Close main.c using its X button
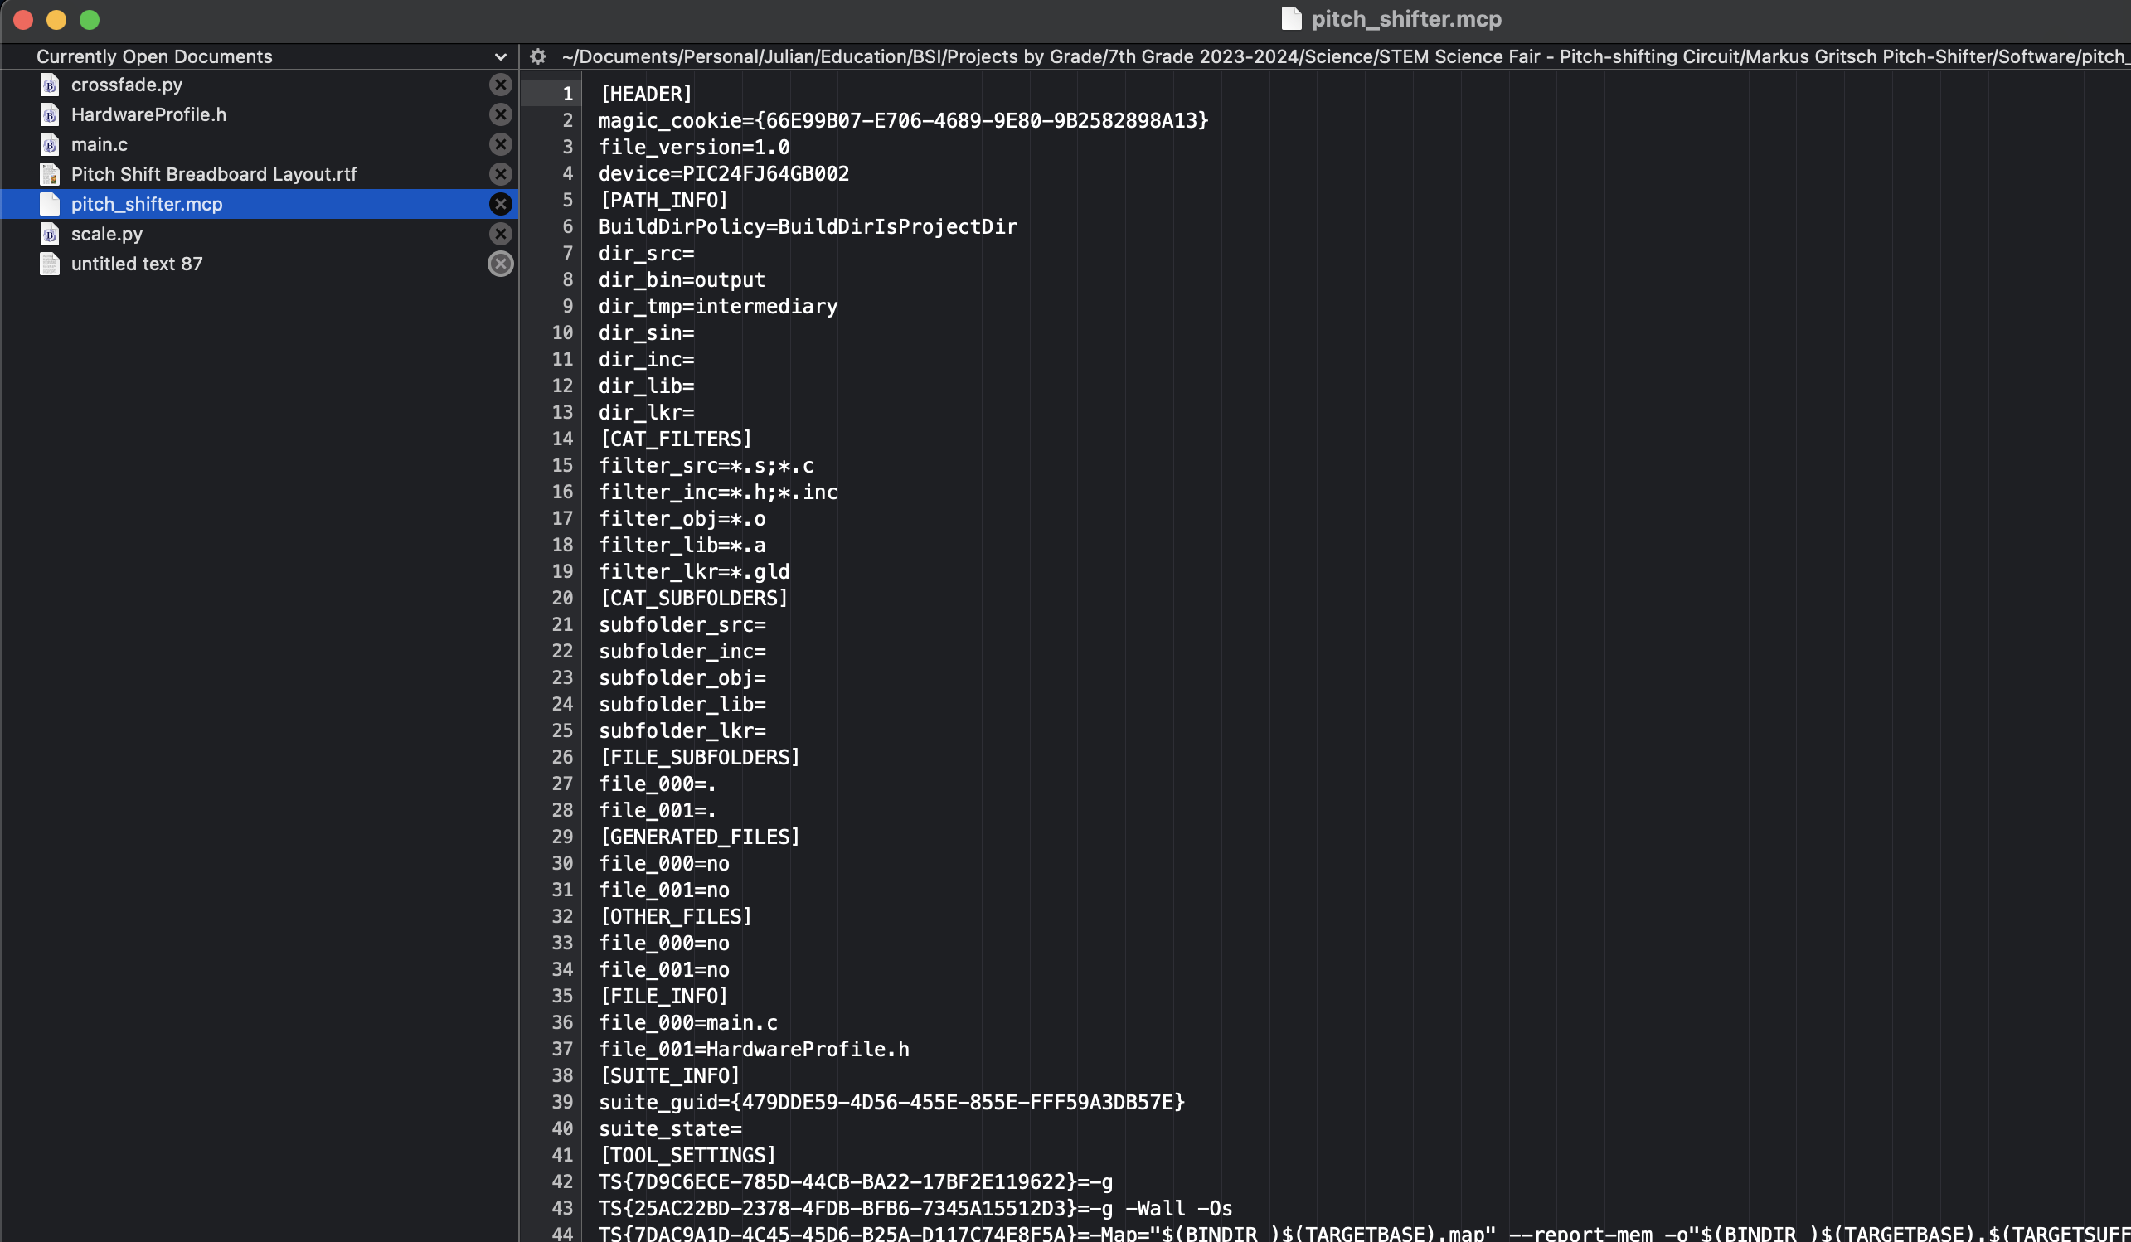 point(501,144)
